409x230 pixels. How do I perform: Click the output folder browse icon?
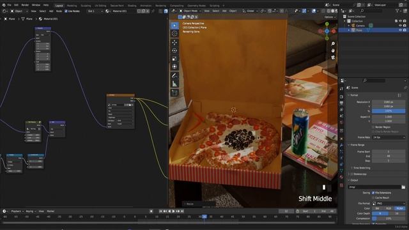tap(403, 187)
